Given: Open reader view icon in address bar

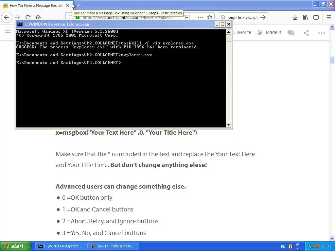Looking at the screenshot, I should 187,18.
